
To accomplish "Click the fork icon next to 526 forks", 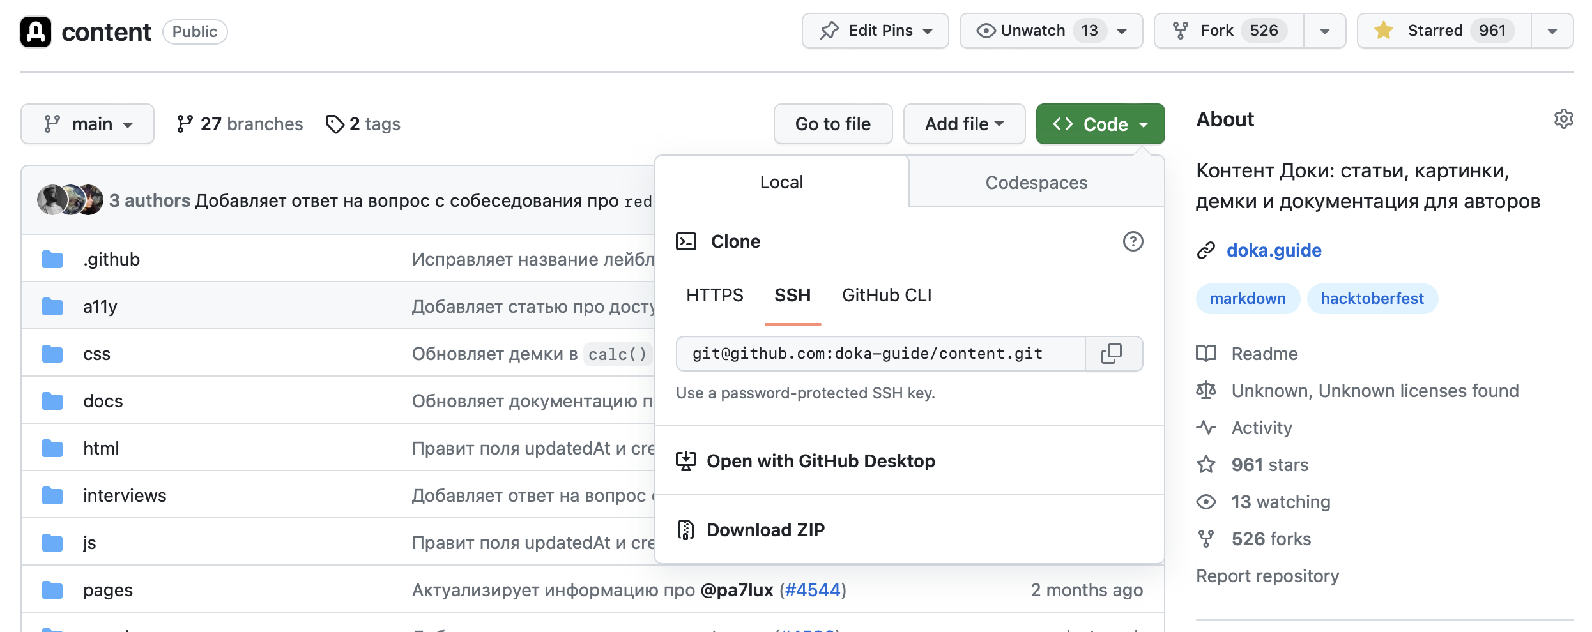I will (x=1206, y=538).
